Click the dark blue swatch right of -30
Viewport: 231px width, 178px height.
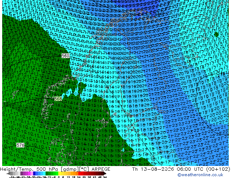[34, 173]
